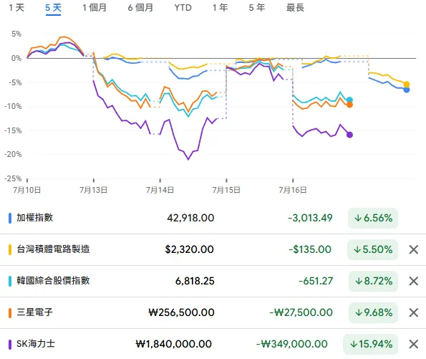This screenshot has height=359, width=426.
Task: Switch to the YTD range
Action: tap(183, 8)
